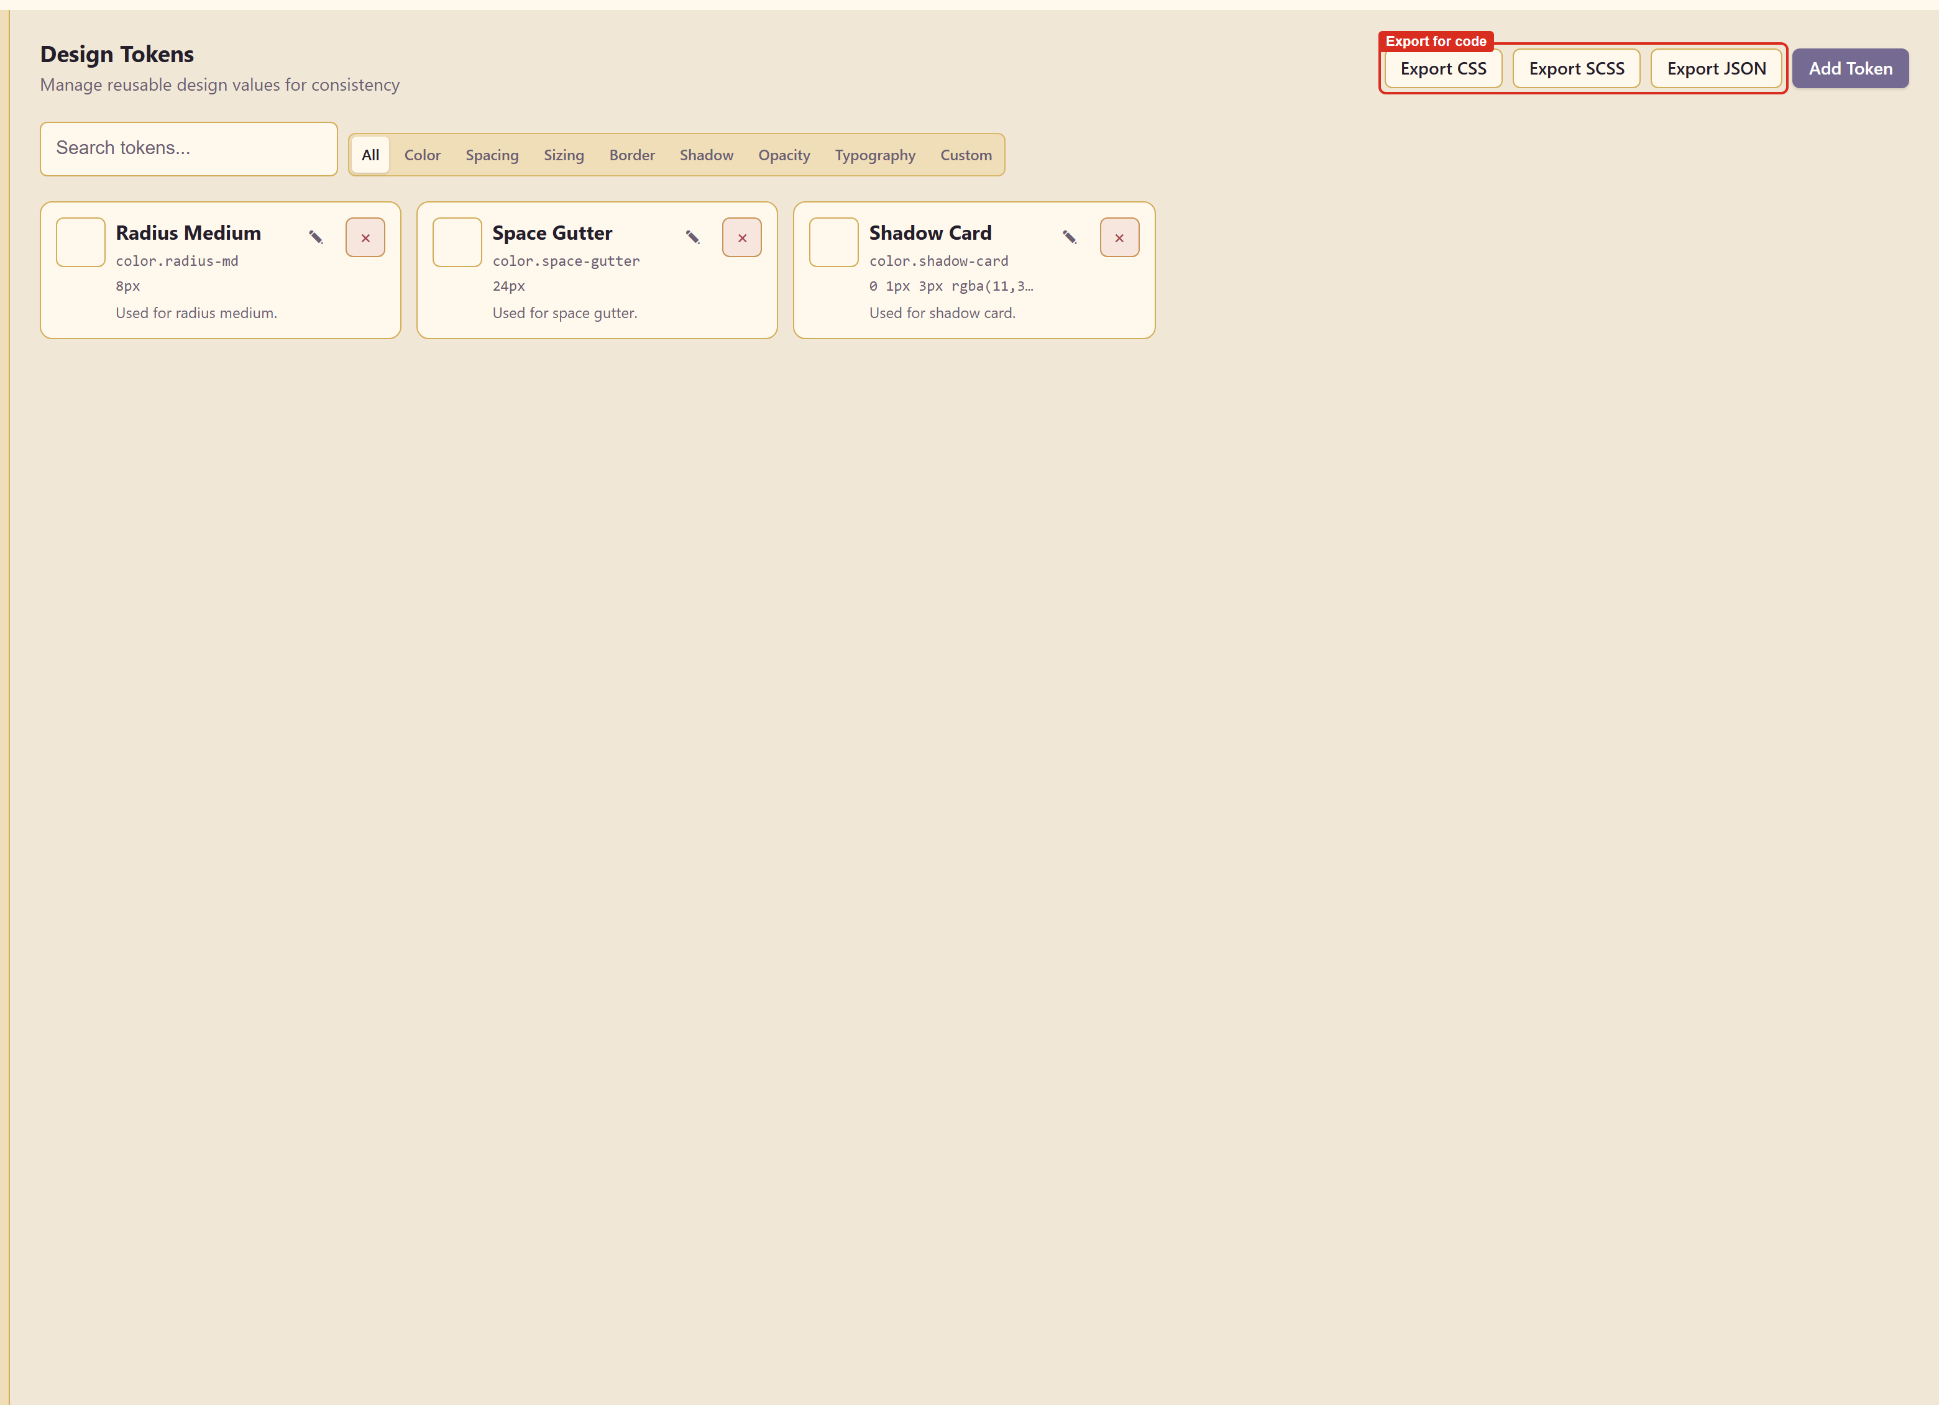Show Typography tokens
The image size is (1939, 1405).
[x=874, y=155]
